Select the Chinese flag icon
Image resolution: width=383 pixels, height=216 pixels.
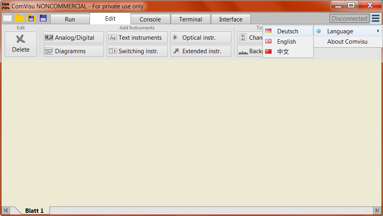click(268, 51)
